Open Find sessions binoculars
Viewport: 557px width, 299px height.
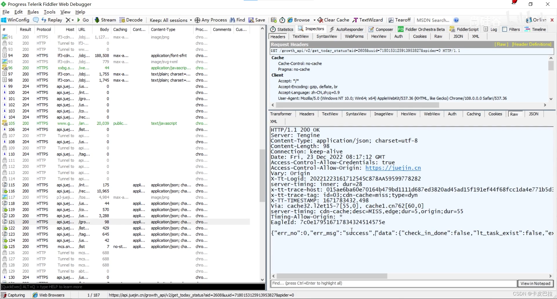click(x=237, y=20)
